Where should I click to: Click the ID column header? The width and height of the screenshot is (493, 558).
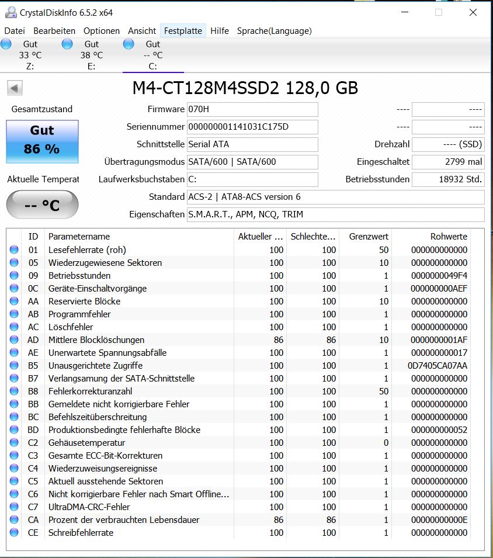33,237
